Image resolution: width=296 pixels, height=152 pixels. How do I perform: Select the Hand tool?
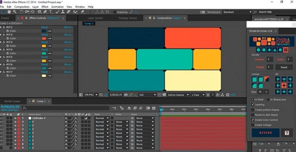tap(9, 12)
